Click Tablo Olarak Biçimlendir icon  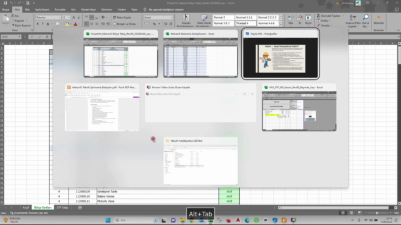[204, 18]
